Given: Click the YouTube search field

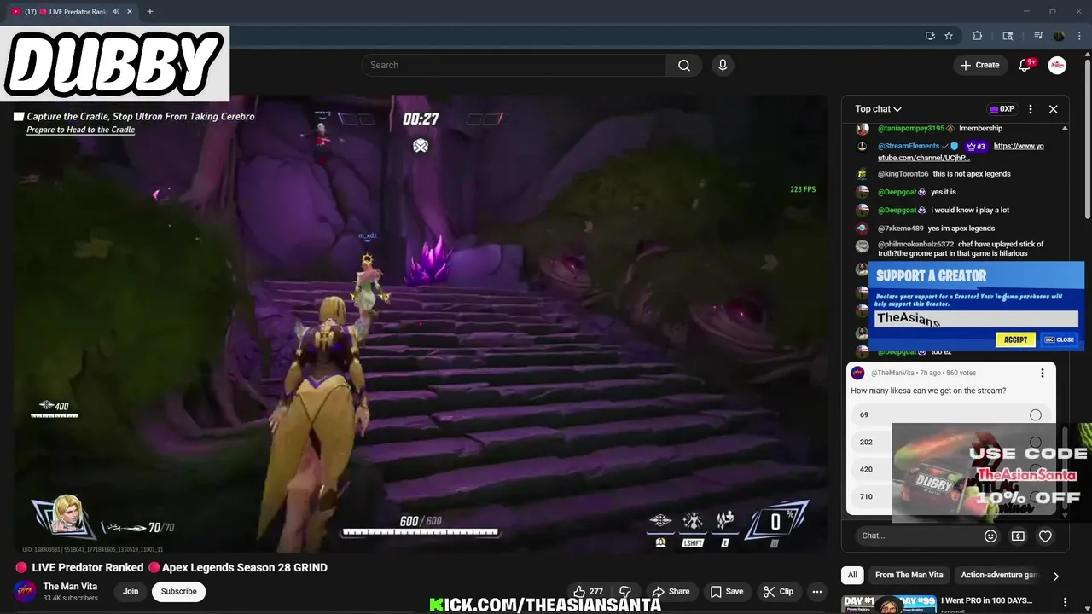Looking at the screenshot, I should (514, 65).
